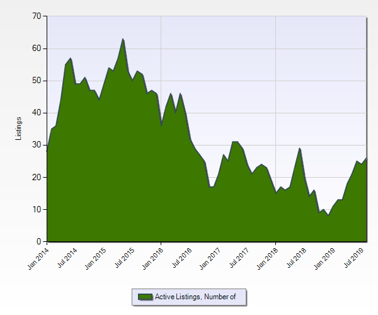Screen dimensions: 378x315
Task: Click the '50' y-axis value
Action: [x=37, y=81]
